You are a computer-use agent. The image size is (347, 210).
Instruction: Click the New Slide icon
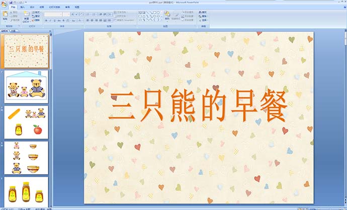coord(27,14)
